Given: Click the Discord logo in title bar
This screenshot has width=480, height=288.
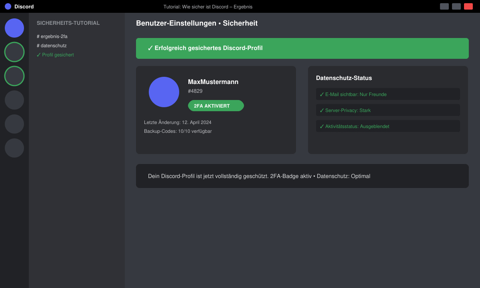Looking at the screenshot, I should 8,6.
